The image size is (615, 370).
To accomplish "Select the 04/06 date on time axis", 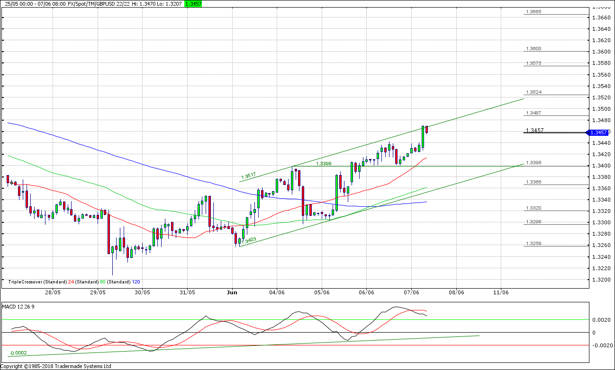I will point(277,292).
